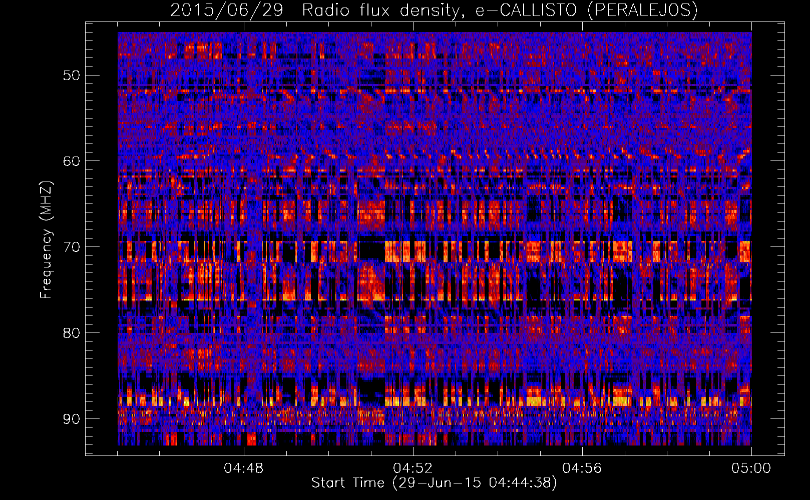Click the 70 MHz frequency tick label

[71, 247]
